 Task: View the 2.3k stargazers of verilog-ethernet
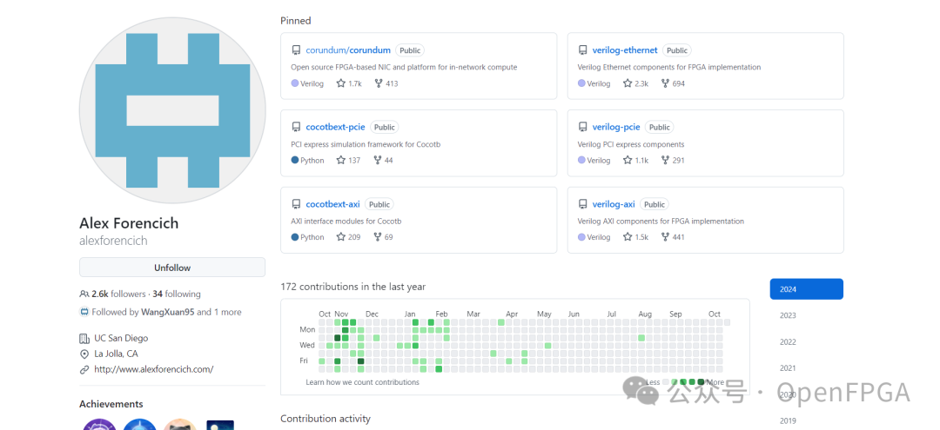coord(635,83)
